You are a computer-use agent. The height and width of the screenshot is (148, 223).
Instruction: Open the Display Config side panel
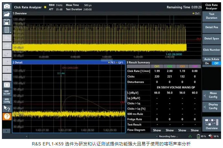tap(212, 106)
